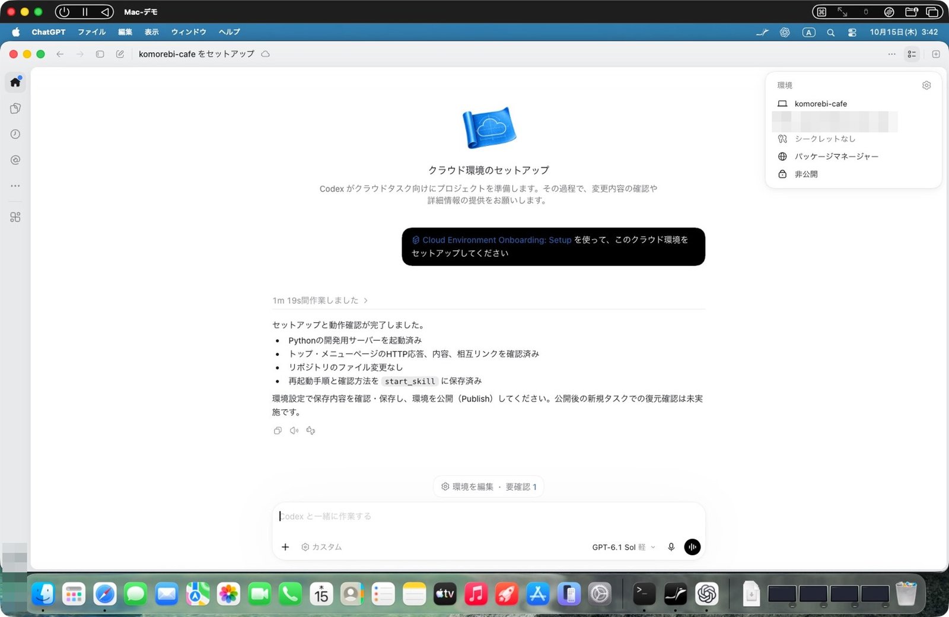Open Safari from the Dock
The width and height of the screenshot is (949, 617).
(x=105, y=594)
